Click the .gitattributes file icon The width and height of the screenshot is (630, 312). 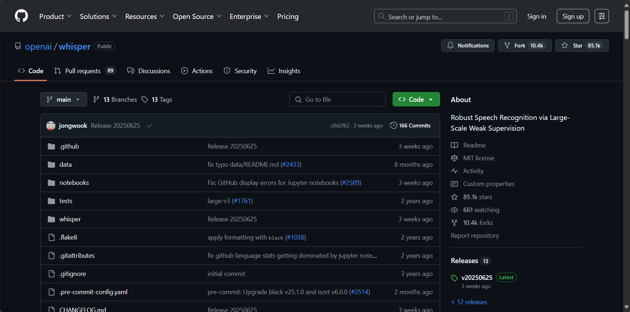coord(51,256)
